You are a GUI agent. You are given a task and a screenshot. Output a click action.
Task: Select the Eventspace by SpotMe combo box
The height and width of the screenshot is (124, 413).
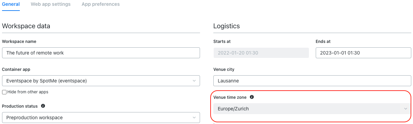tap(101, 81)
